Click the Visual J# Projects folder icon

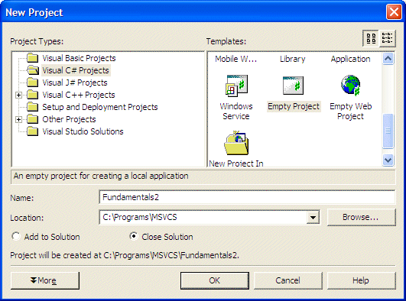point(33,83)
